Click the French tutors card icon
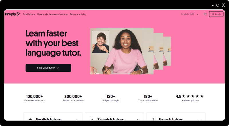The width and height of the screenshot is (229, 126). 153,119
